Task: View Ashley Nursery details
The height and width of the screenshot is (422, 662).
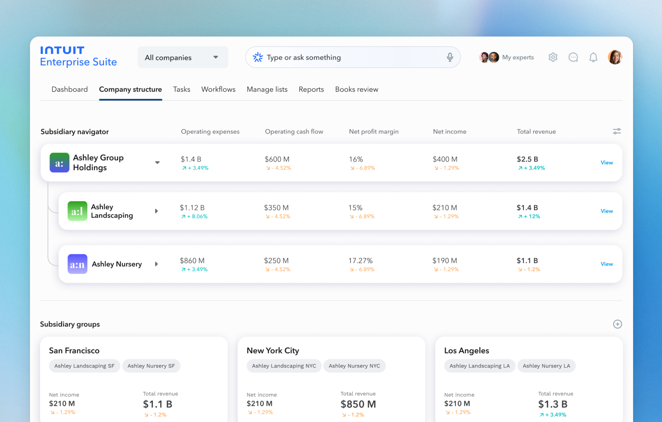Action: coord(607,264)
